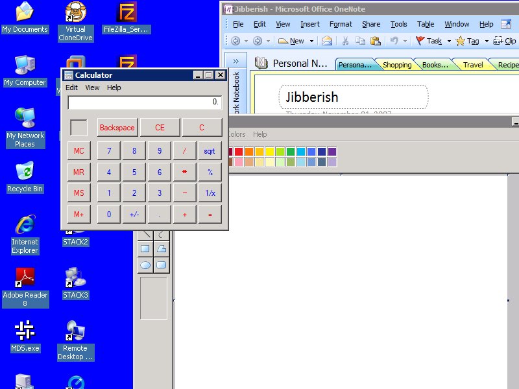Select the Recycle Bin desktop icon

click(x=25, y=177)
